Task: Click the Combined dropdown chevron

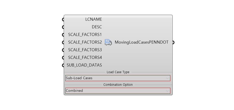Action: tap(167, 91)
